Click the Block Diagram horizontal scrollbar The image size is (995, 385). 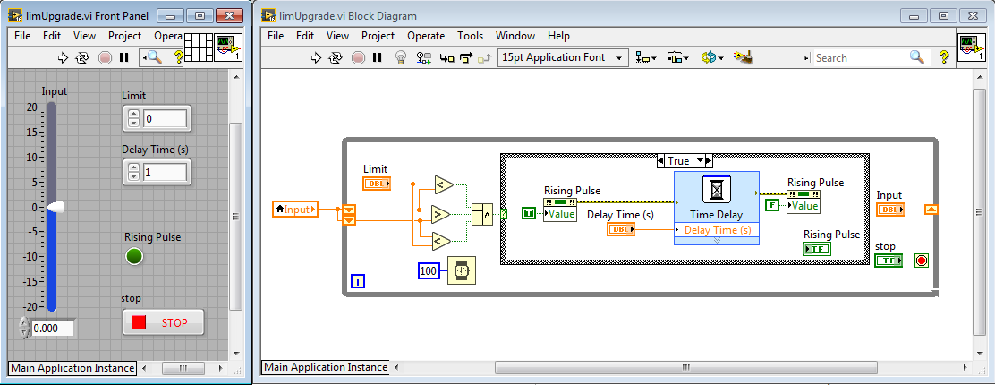click(685, 366)
